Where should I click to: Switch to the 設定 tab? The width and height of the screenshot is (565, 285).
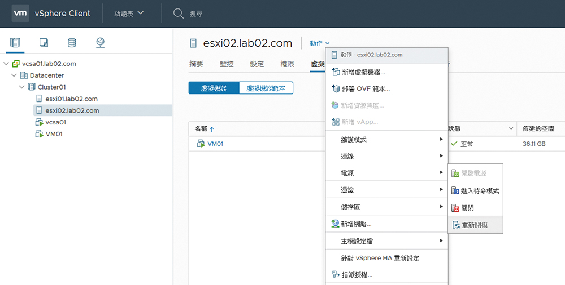point(257,64)
